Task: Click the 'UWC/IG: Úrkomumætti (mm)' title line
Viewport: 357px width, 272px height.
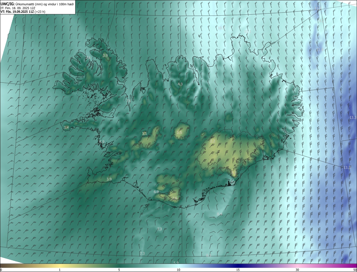Action: tap(37, 4)
